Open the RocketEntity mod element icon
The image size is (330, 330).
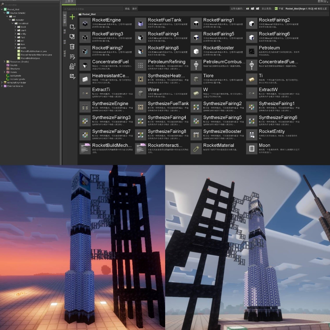tap(251, 135)
